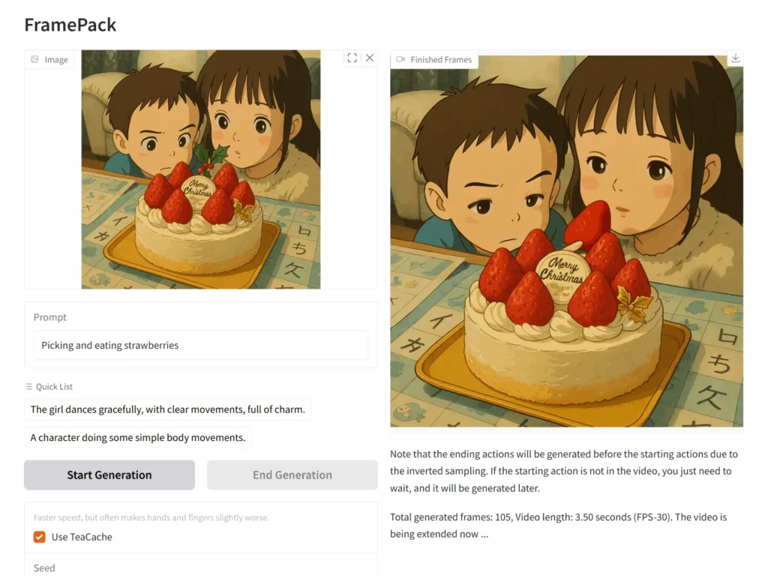The width and height of the screenshot is (768, 576).
Task: Remove the uploaded input image
Action: tap(370, 58)
